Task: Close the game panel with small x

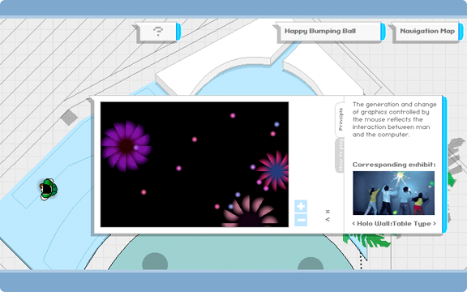Action: pos(328,212)
